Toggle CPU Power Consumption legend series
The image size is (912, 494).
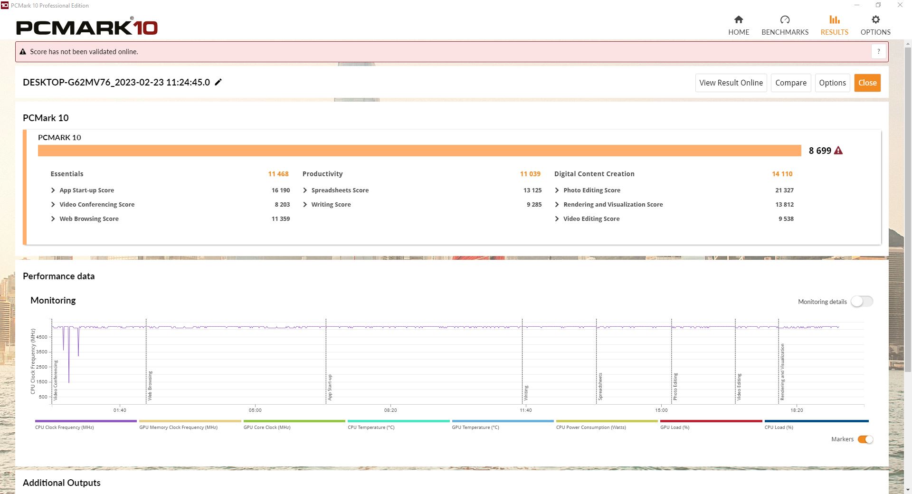pyautogui.click(x=607, y=424)
